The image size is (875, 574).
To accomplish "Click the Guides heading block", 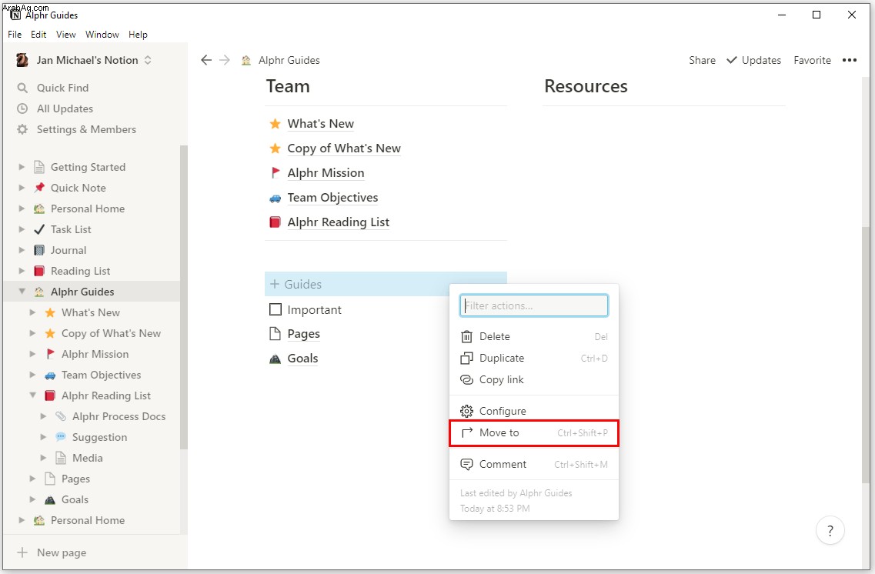I will click(386, 284).
